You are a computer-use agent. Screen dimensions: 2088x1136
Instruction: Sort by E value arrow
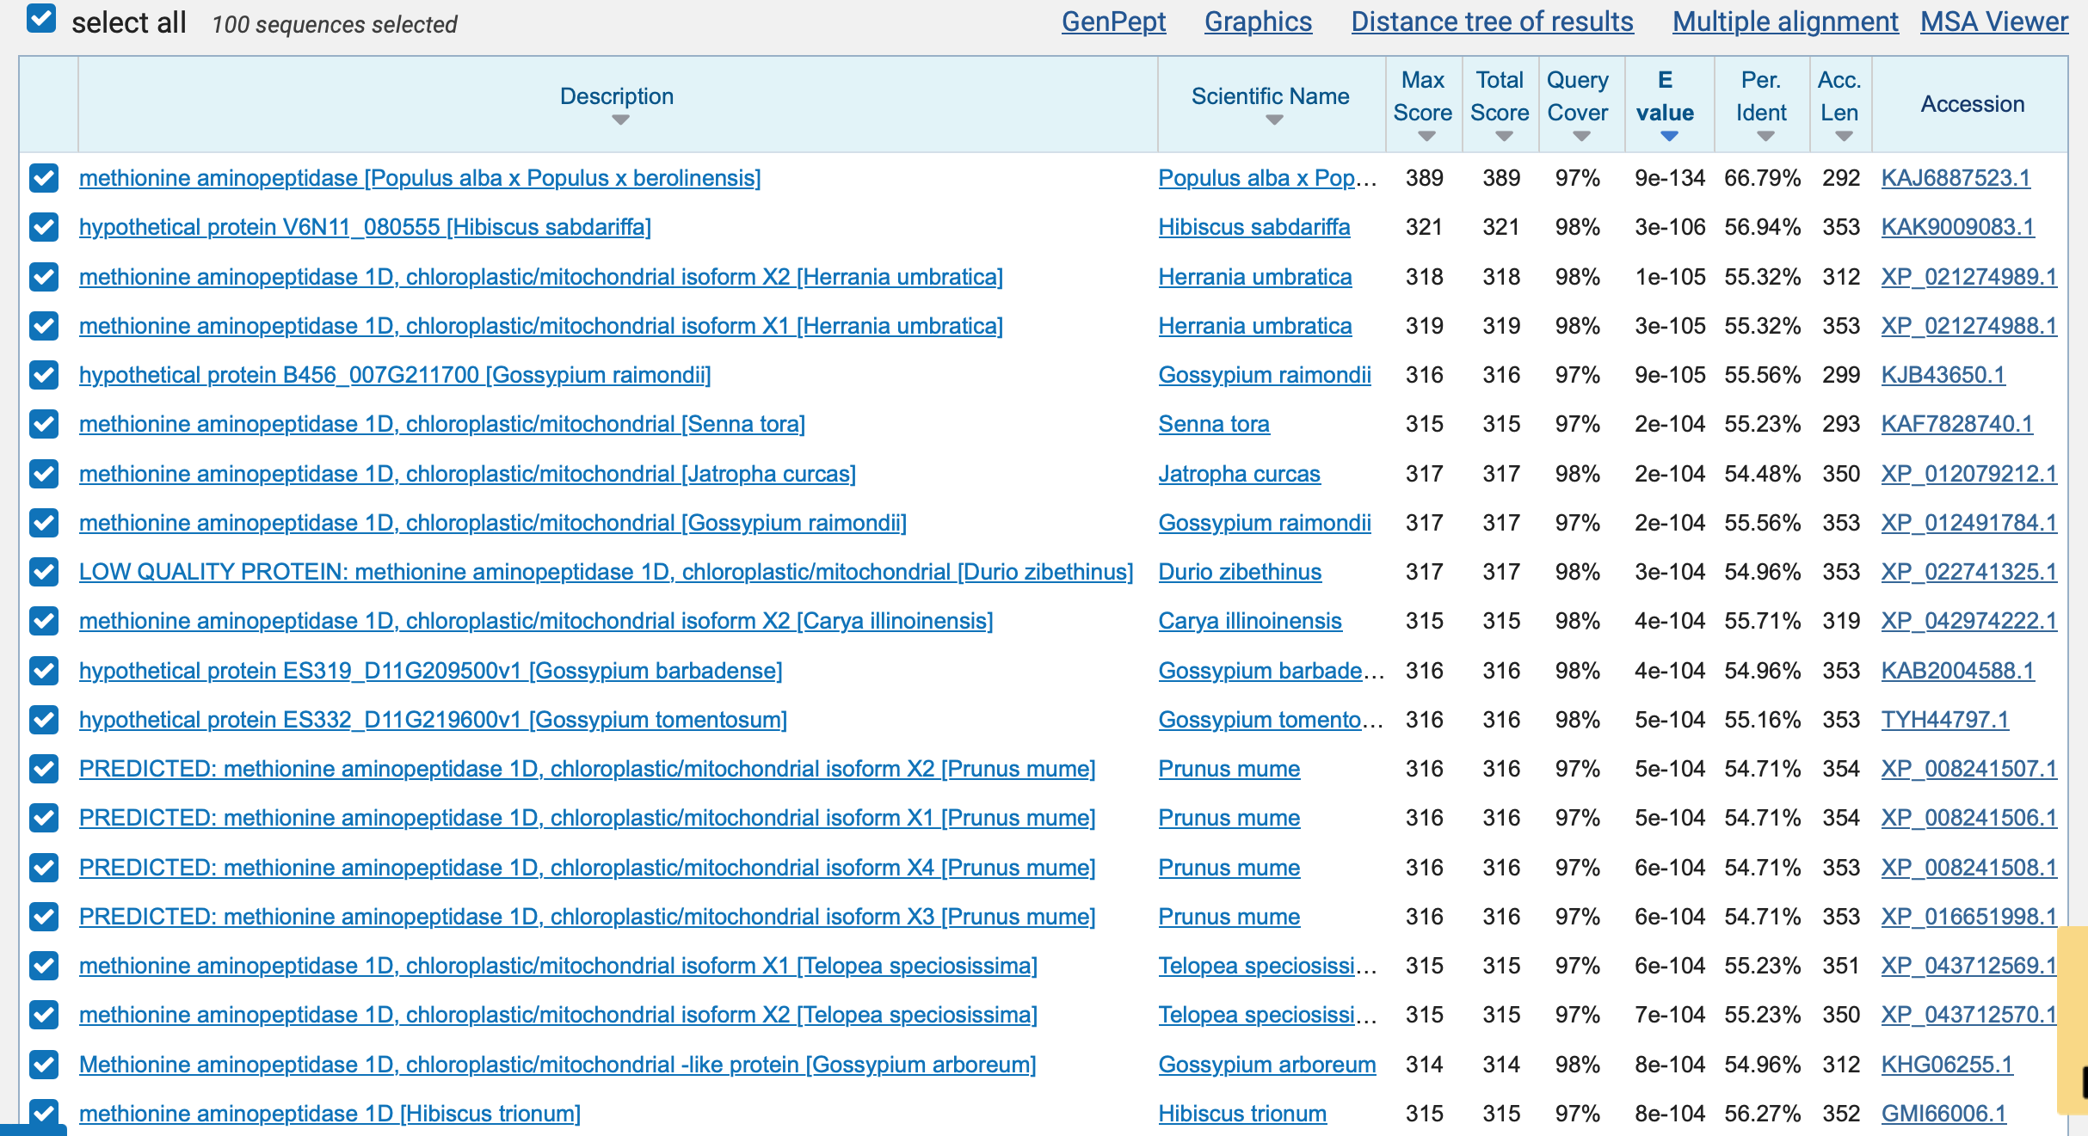(x=1669, y=136)
